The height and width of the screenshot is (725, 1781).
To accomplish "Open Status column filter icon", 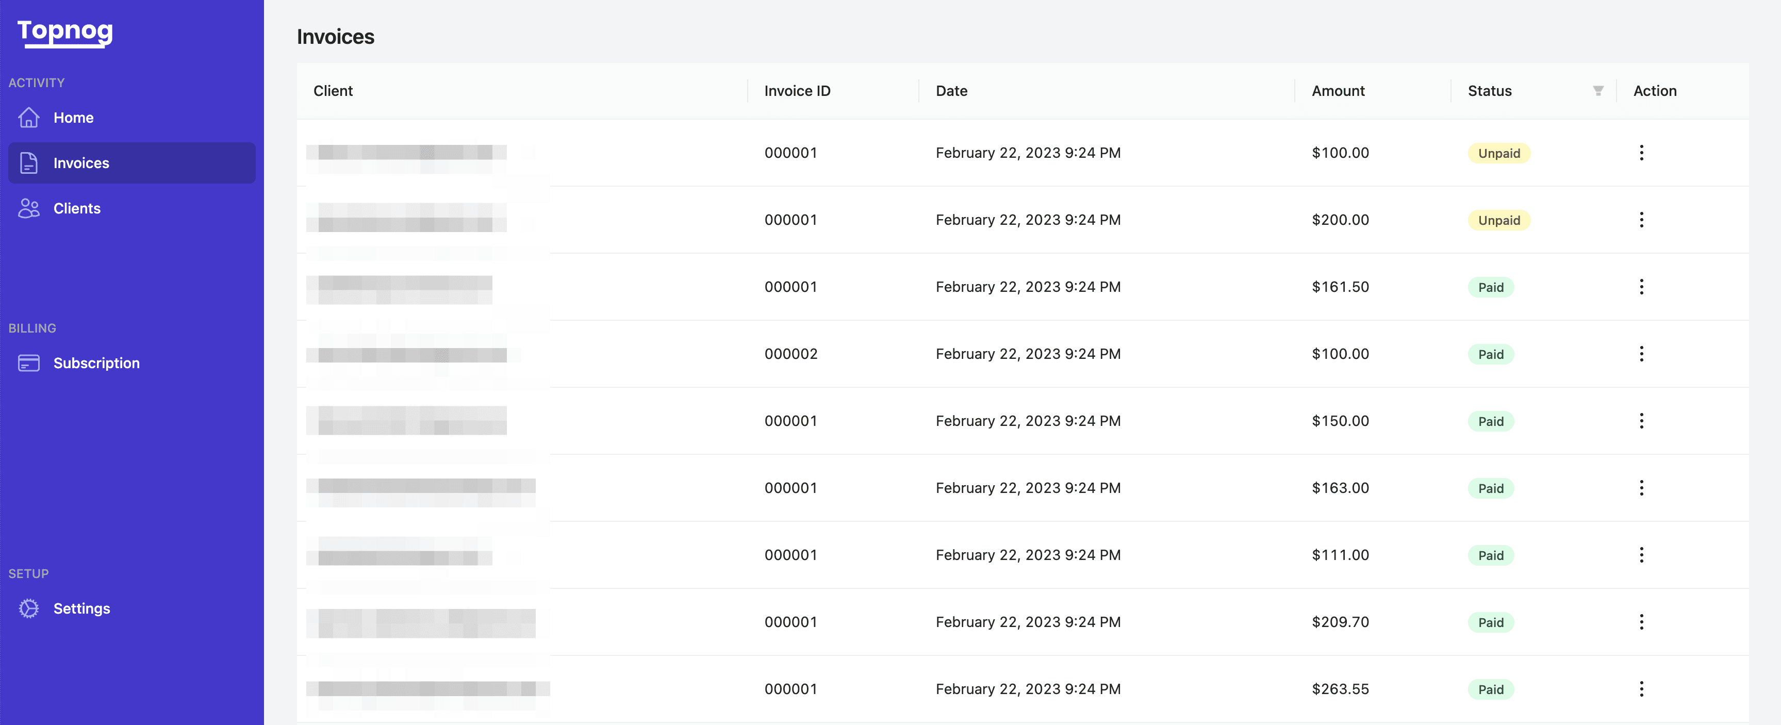I will click(x=1598, y=91).
